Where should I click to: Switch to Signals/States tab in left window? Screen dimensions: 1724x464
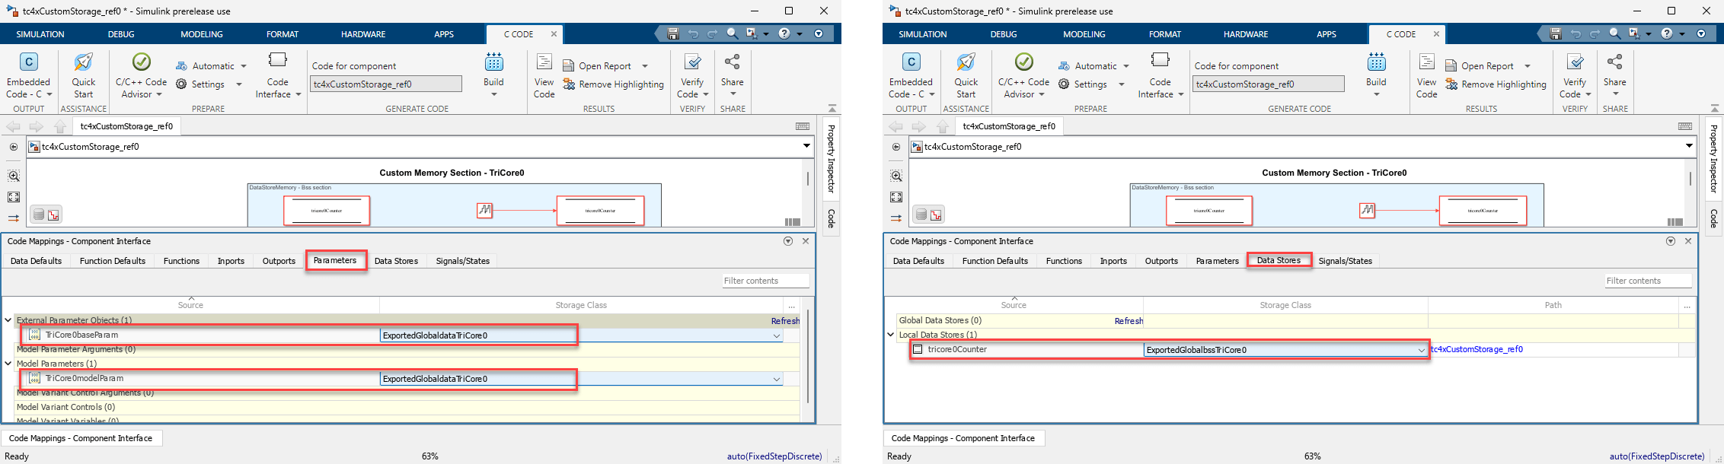coord(462,261)
